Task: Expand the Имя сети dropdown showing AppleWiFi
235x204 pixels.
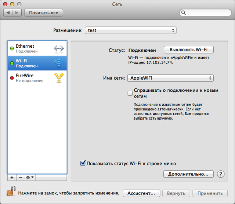Action: [x=170, y=78]
